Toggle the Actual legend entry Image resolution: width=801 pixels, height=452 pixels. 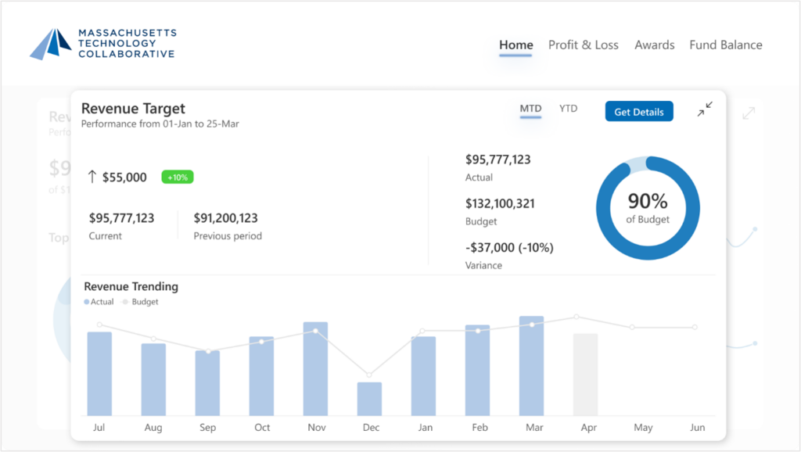coord(99,302)
